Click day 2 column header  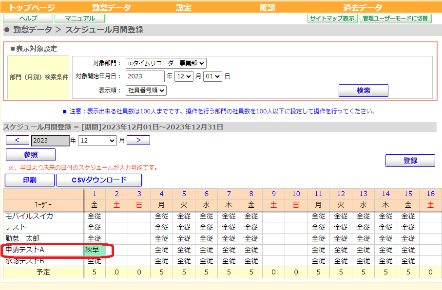[116, 194]
